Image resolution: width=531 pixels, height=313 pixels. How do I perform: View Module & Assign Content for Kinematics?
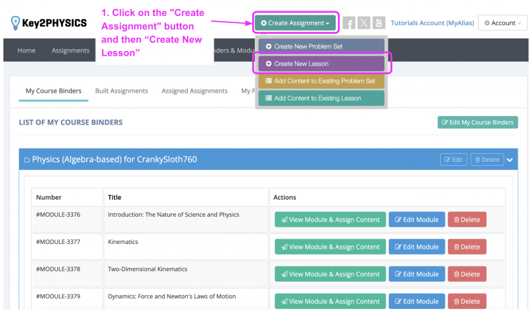coord(330,247)
